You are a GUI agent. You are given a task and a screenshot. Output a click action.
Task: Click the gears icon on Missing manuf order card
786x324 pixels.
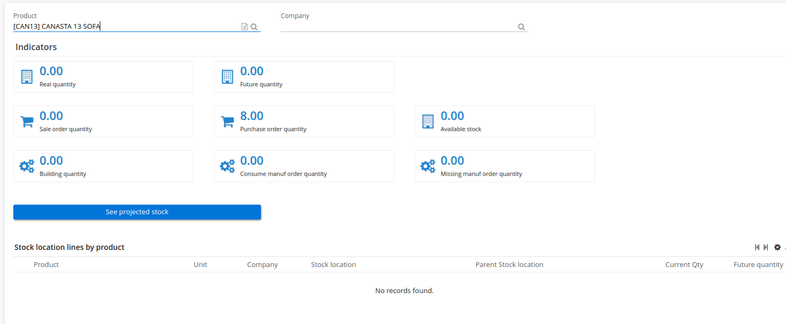point(428,166)
